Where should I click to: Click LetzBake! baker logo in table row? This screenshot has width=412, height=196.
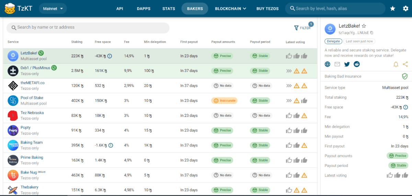pos(13,56)
